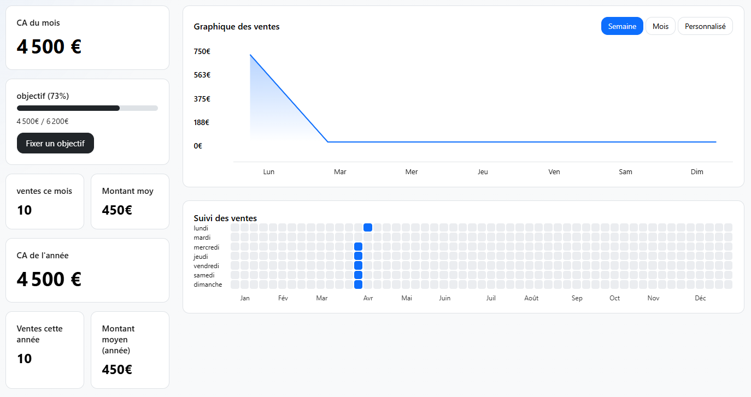This screenshot has height=397, width=751.
Task: Click the blue cell in mercredi row
Action: pyautogui.click(x=358, y=247)
